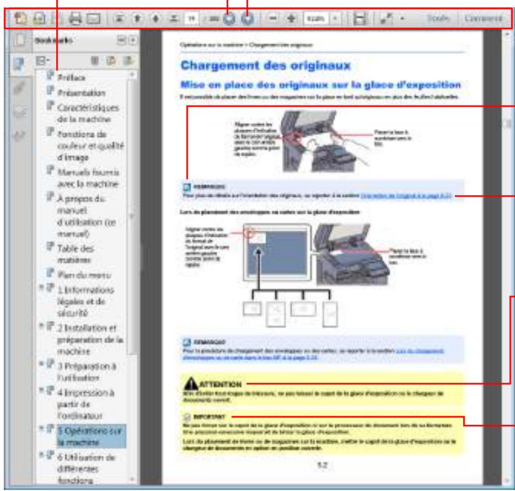Go to Table des matières bookmark
515x491 pixels.
point(75,254)
